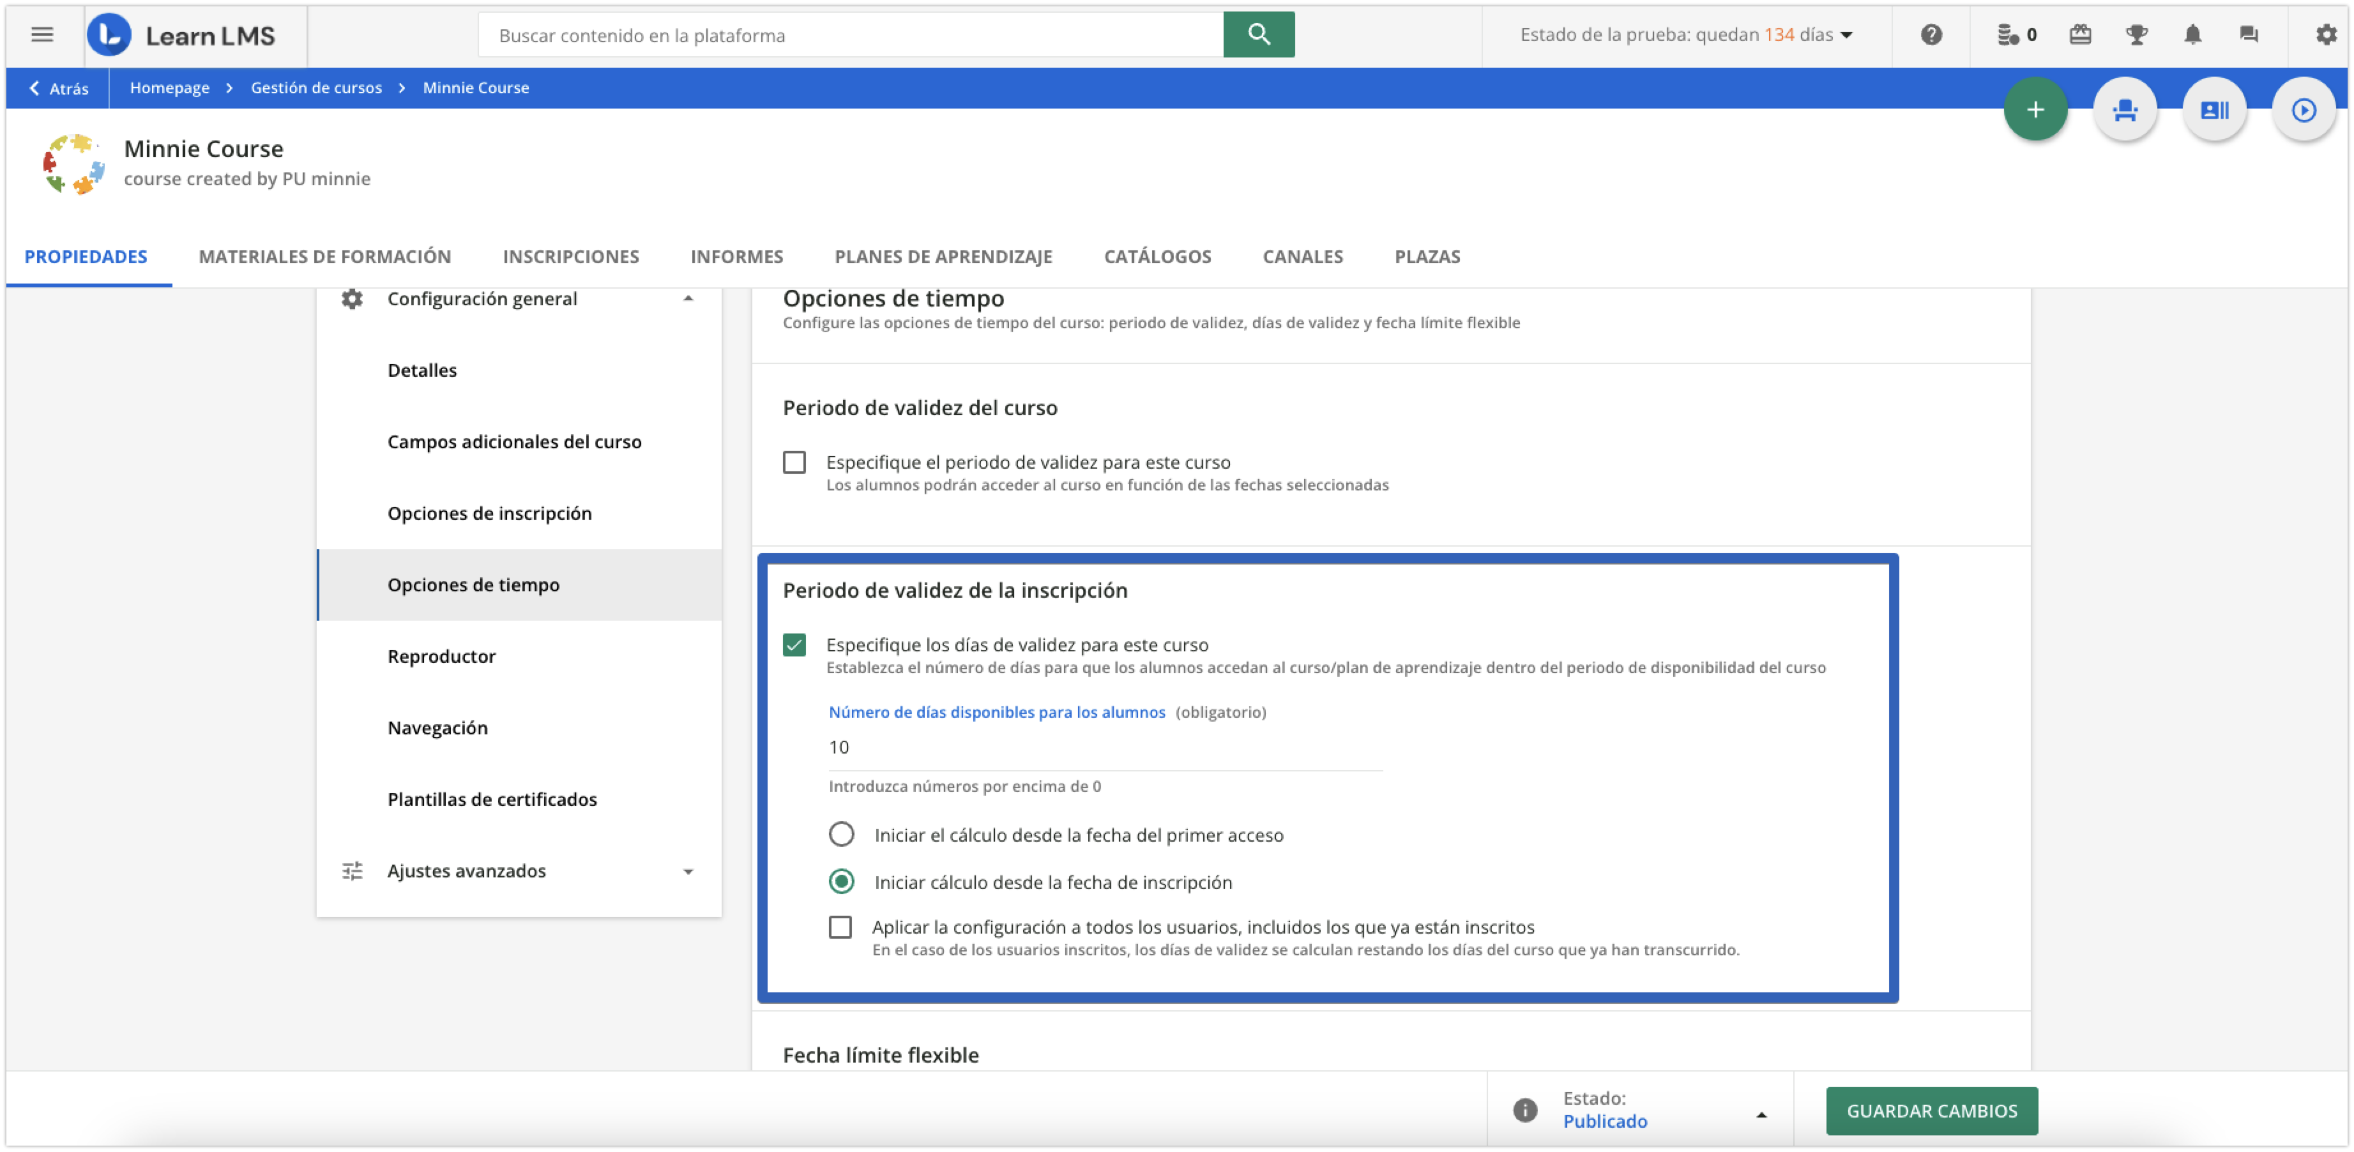This screenshot has width=2354, height=1152.
Task: Click the número de días input field
Action: (x=1105, y=748)
